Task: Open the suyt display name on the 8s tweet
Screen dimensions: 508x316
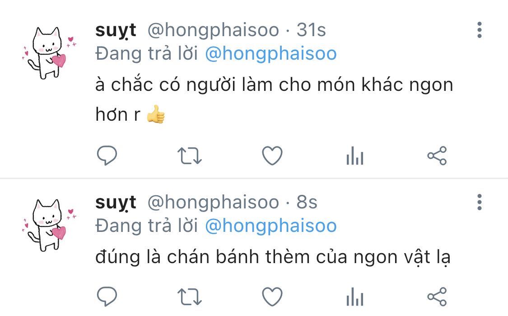Action: 116,203
